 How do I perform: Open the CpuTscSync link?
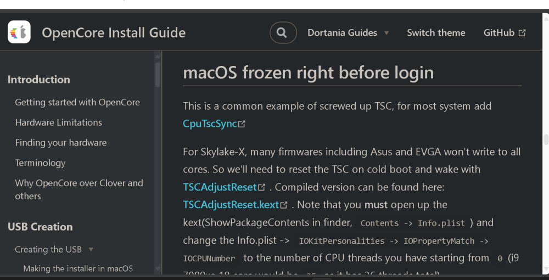point(210,124)
